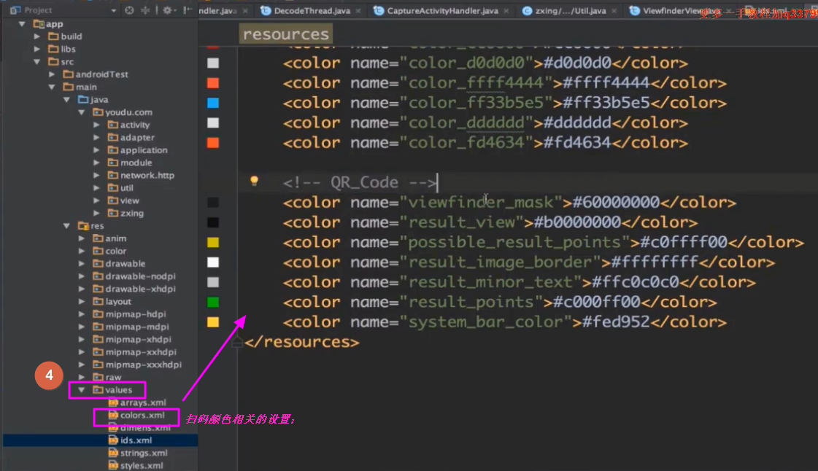Open the Project view dropdown
This screenshot has width=818, height=471.
[x=113, y=10]
